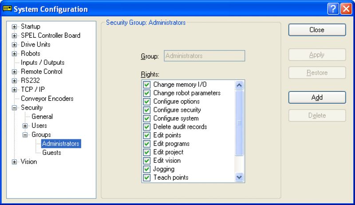Click the question mark help icon
Viewport: 355px width, 205px height.
[x=333, y=9]
